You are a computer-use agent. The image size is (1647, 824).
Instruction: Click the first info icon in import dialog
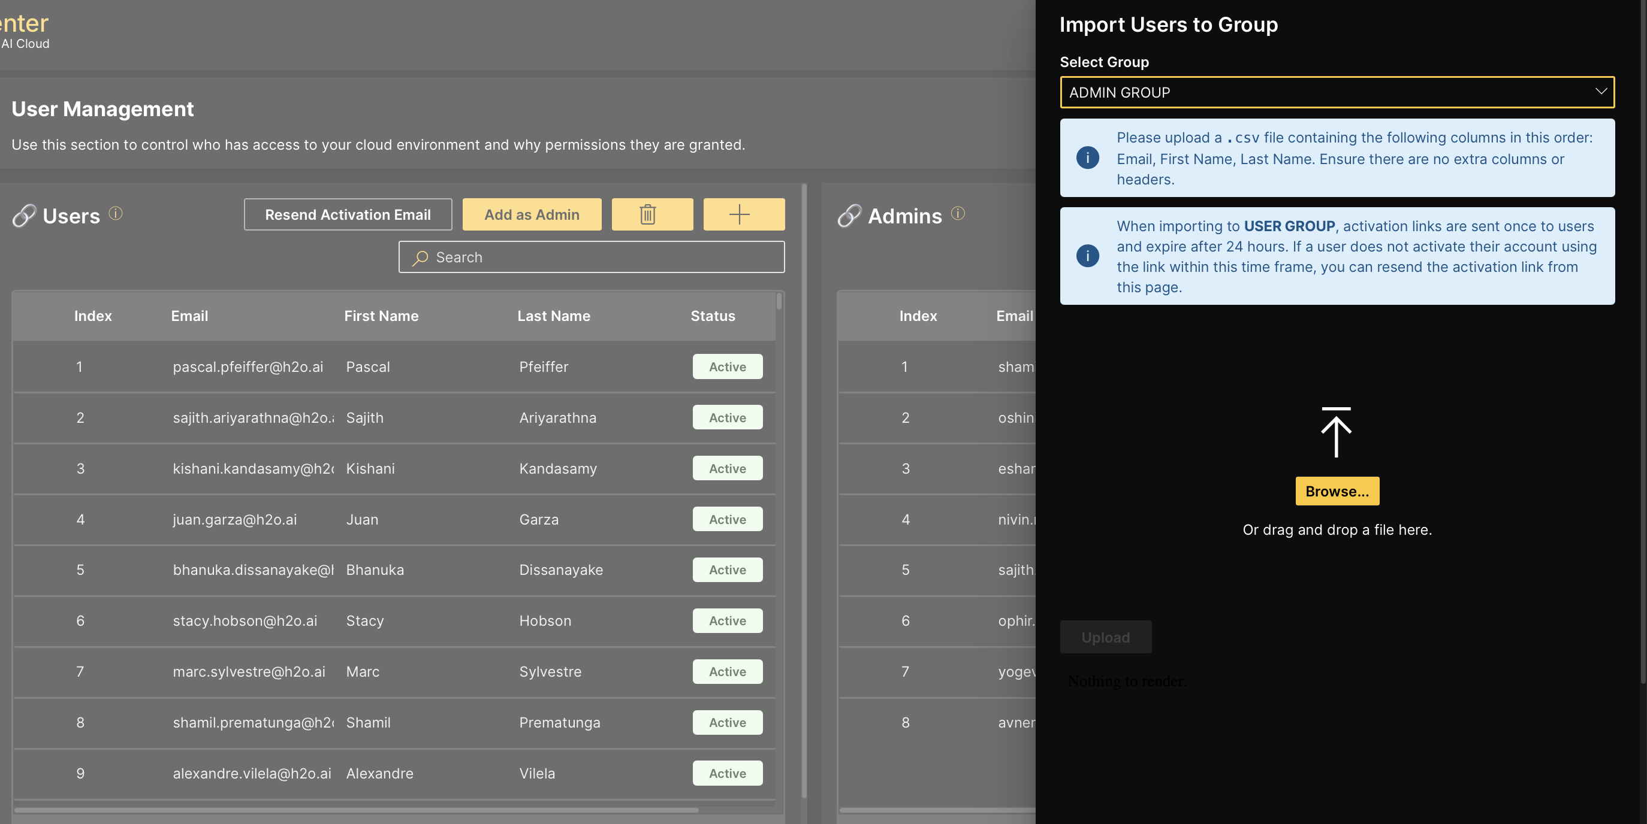tap(1087, 157)
